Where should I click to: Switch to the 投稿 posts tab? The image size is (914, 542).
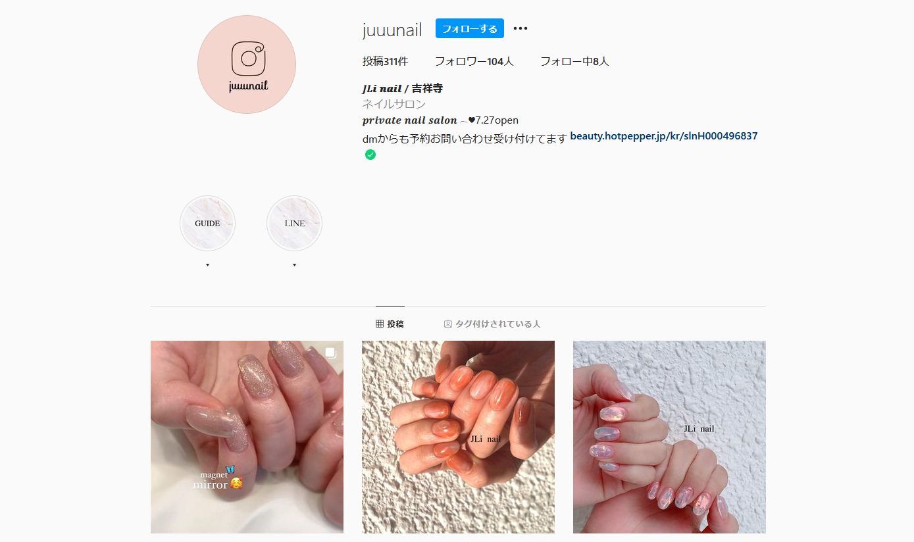point(390,324)
